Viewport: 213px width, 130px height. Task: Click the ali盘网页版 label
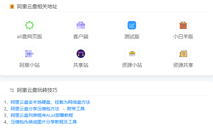[30, 37]
